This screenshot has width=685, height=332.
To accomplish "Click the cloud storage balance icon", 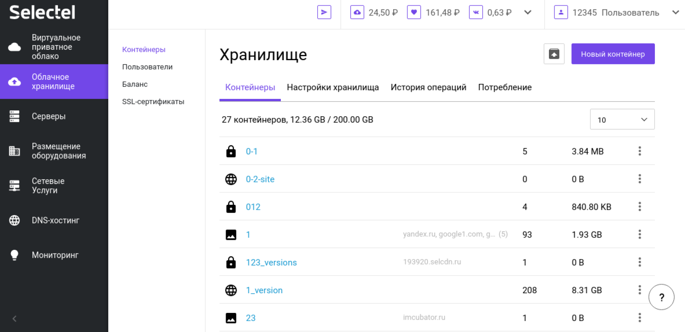I will (357, 12).
